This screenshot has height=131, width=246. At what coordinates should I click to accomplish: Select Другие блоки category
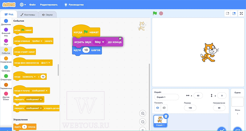(6, 96)
